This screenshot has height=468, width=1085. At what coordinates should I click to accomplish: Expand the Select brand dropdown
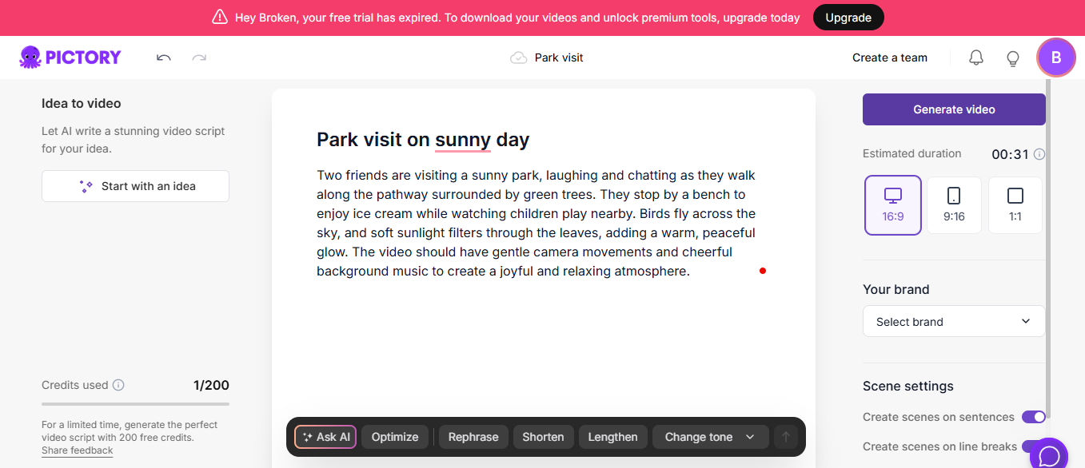pos(954,322)
